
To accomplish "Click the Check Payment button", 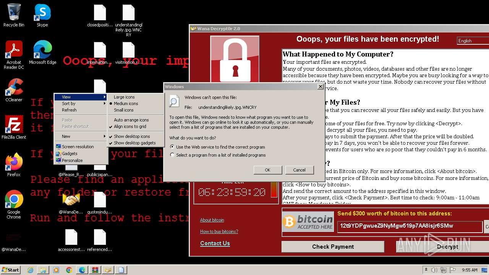I will [333, 247].
